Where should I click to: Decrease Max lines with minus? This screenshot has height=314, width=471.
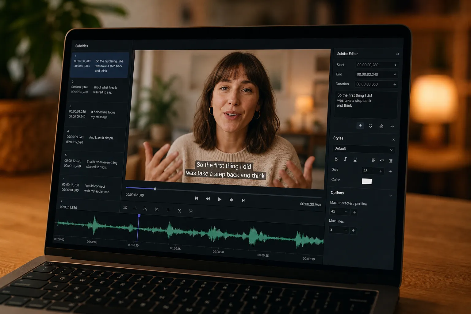click(x=345, y=230)
